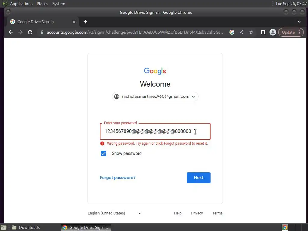Screen dimensions: 308x231
Task: Click the Update button in Chrome
Action: [288, 32]
